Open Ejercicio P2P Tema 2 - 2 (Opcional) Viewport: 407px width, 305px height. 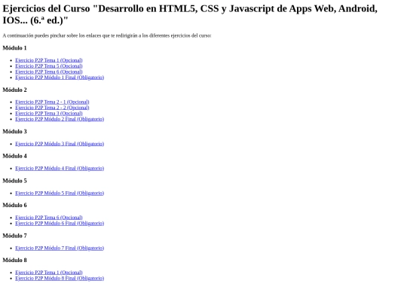pos(52,108)
